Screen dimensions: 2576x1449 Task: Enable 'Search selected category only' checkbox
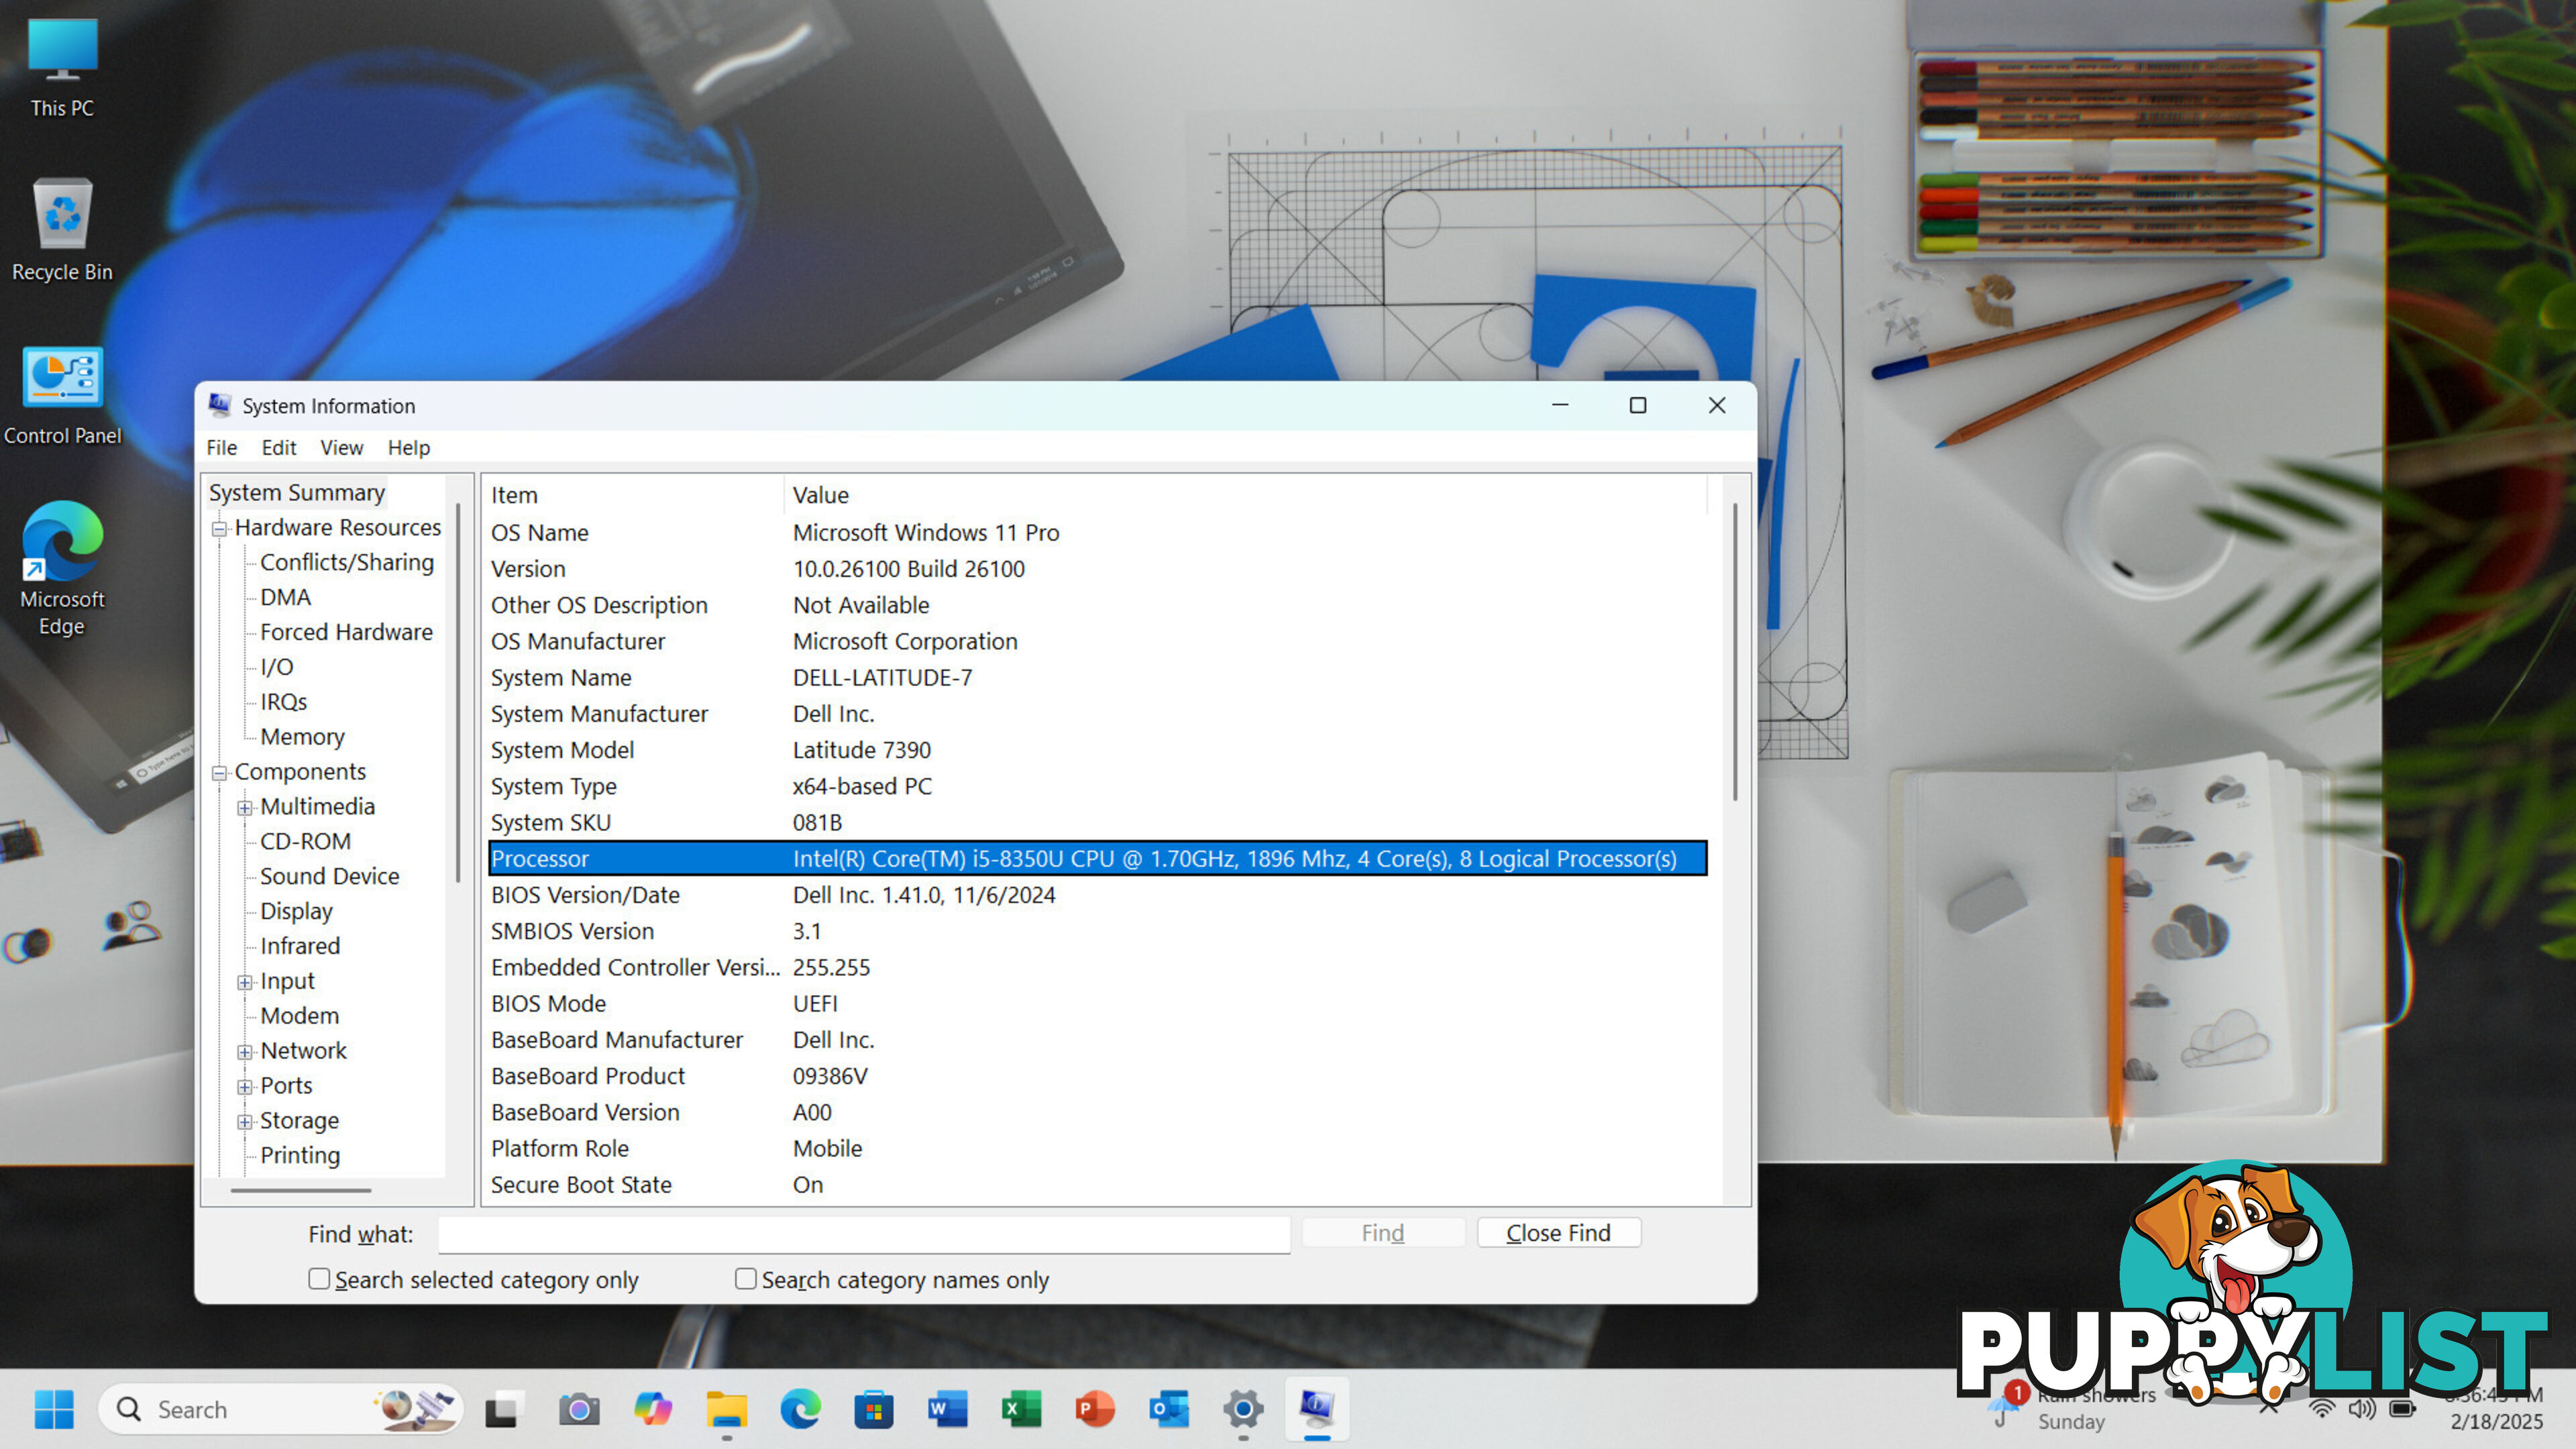pos(319,1279)
